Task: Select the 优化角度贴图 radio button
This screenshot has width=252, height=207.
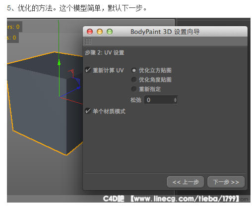Action: (x=134, y=80)
